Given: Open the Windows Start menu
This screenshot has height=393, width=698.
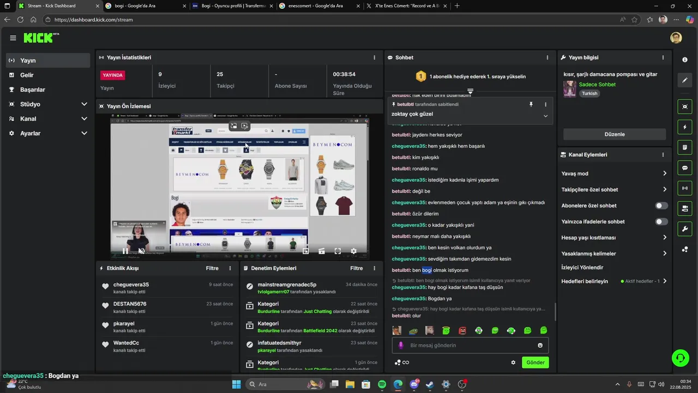Looking at the screenshot, I should [x=236, y=384].
